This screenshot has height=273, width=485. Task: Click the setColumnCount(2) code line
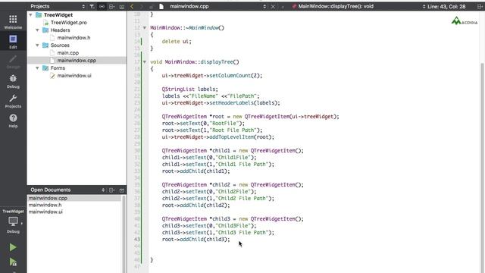(212, 76)
